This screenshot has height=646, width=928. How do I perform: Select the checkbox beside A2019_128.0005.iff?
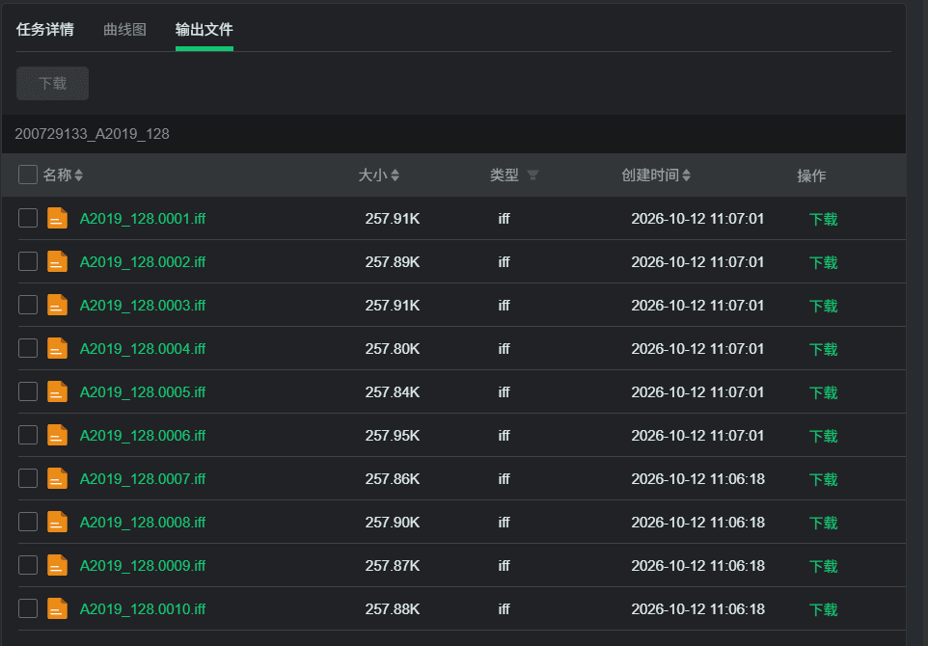click(x=28, y=391)
